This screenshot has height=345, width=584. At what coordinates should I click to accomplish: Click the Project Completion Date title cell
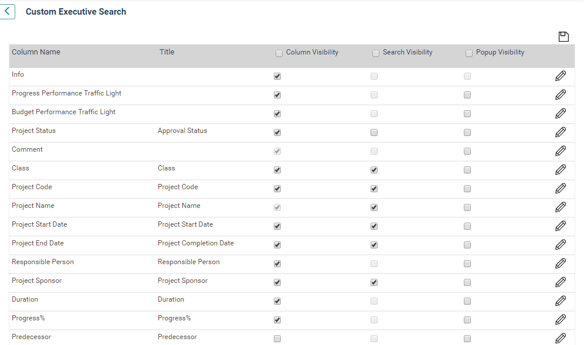coord(195,243)
